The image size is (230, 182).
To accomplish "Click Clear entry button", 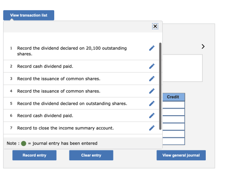I will tap(91, 155).
